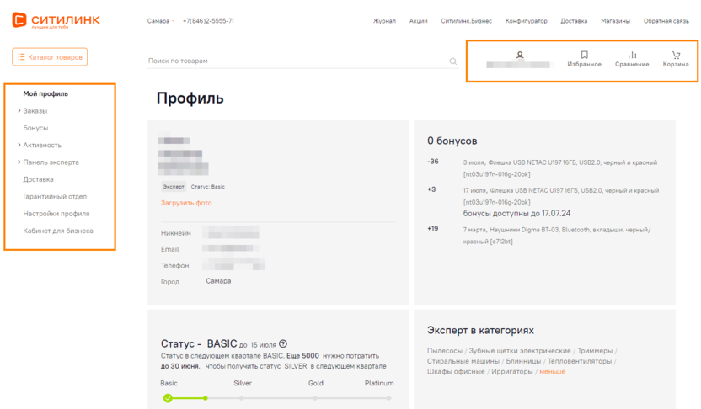Open the Бонусы sidebar item

coord(35,128)
